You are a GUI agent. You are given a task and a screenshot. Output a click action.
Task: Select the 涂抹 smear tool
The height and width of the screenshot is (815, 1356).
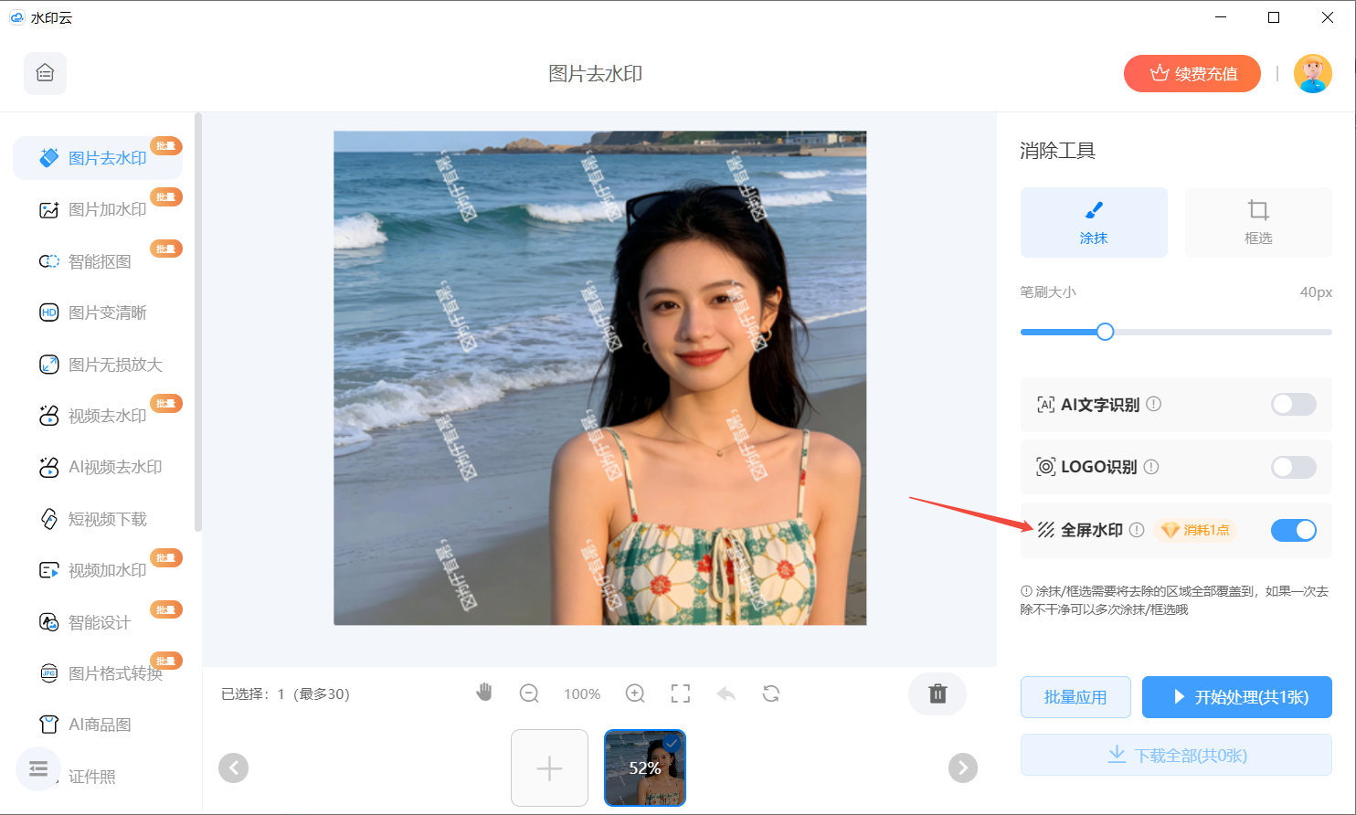pyautogui.click(x=1093, y=222)
